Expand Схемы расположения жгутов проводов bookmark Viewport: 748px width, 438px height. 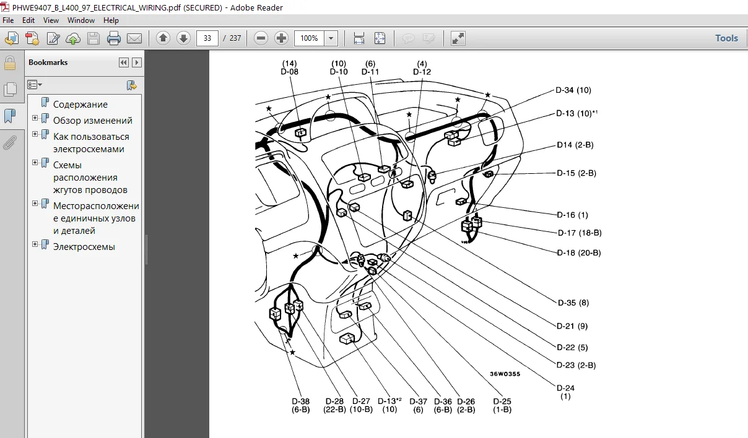point(35,163)
